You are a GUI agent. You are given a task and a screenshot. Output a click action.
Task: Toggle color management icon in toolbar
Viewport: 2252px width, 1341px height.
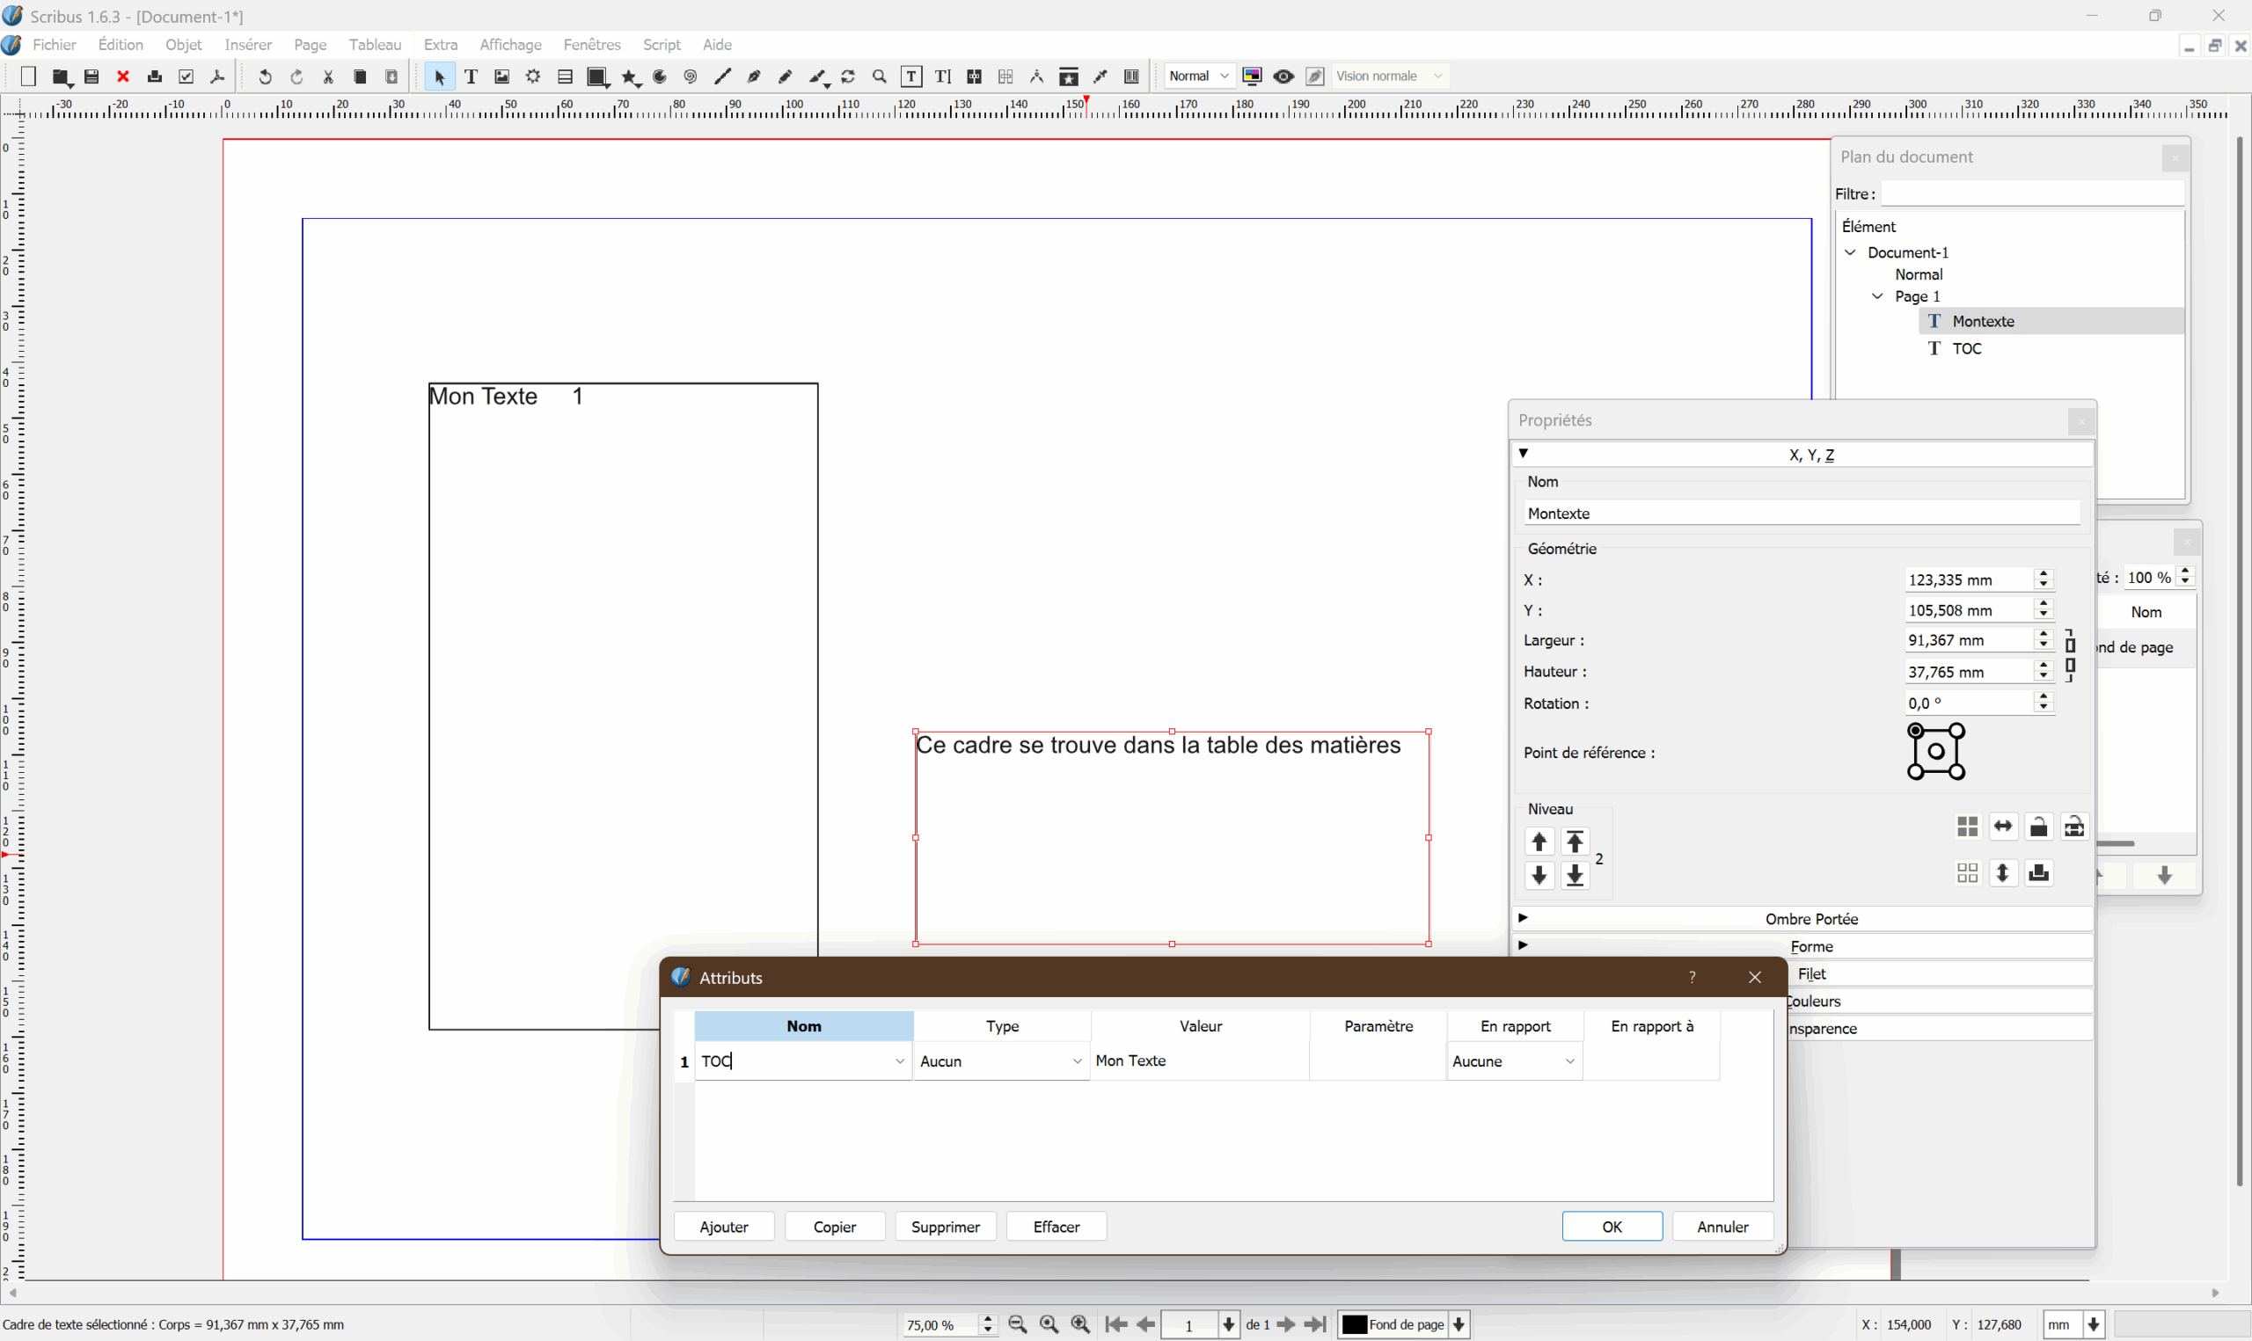tap(1252, 77)
